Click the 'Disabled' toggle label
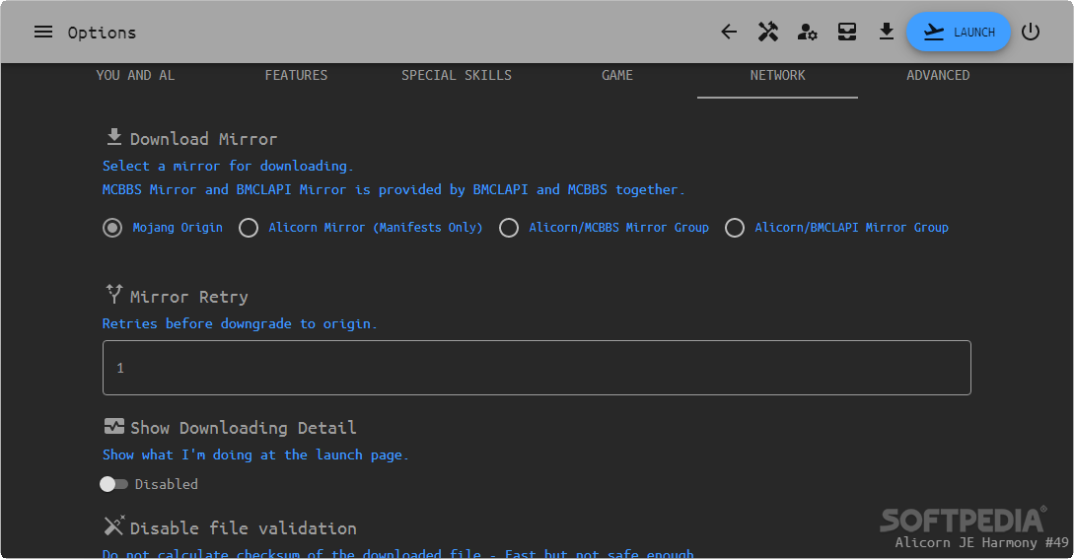 [167, 484]
